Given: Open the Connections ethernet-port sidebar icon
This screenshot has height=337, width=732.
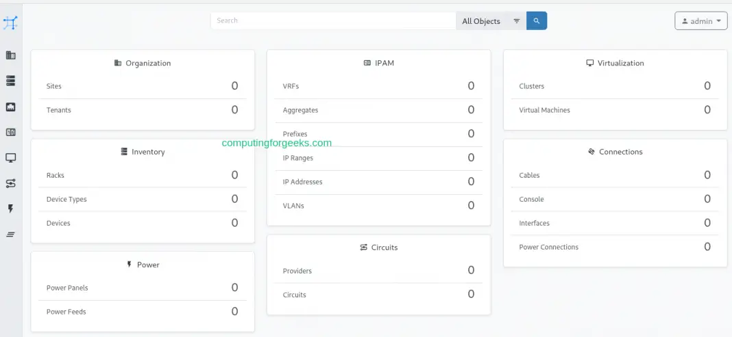Looking at the screenshot, I should pyautogui.click(x=10, y=107).
